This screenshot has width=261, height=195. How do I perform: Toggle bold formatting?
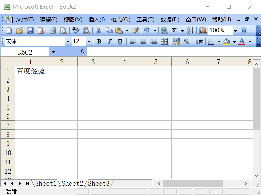(x=99, y=42)
